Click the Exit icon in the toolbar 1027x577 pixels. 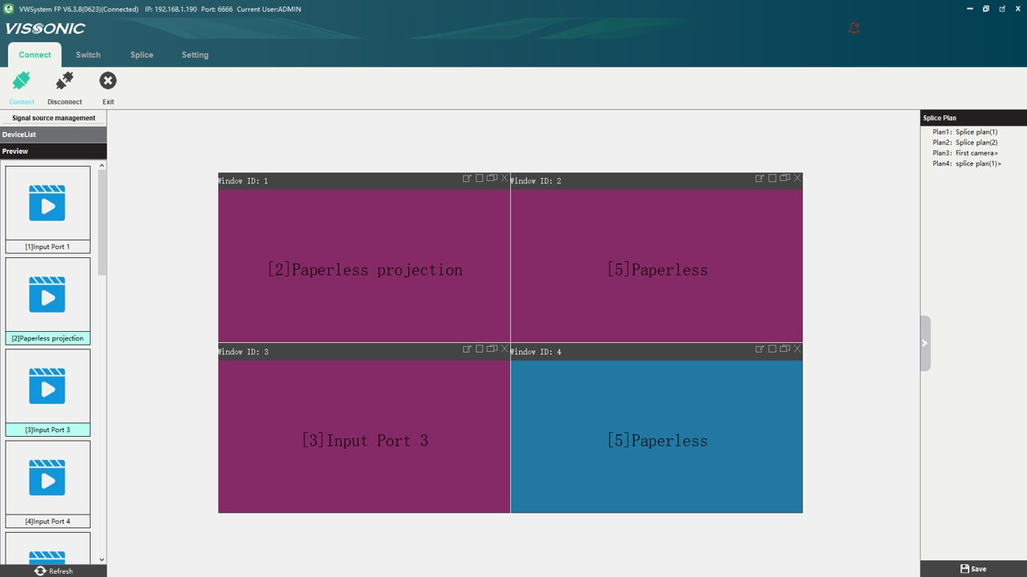[108, 80]
